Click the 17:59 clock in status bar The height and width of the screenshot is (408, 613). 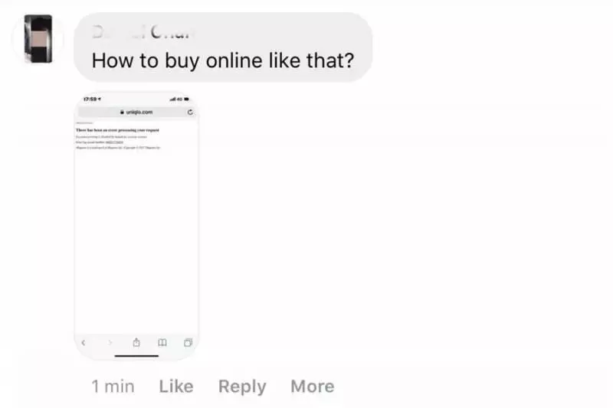click(90, 100)
